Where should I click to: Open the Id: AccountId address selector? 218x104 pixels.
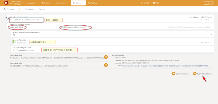[114, 41]
